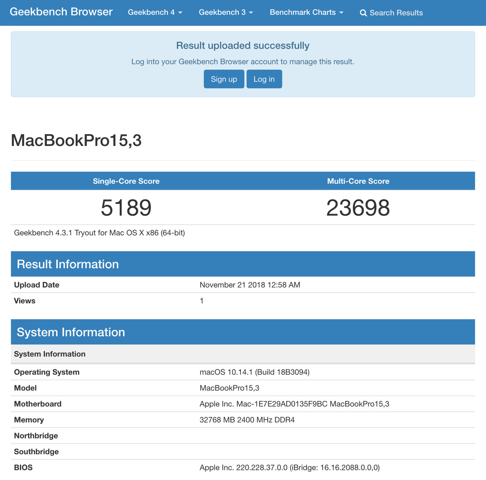Open the Benchmark Charts dropdown

306,12
